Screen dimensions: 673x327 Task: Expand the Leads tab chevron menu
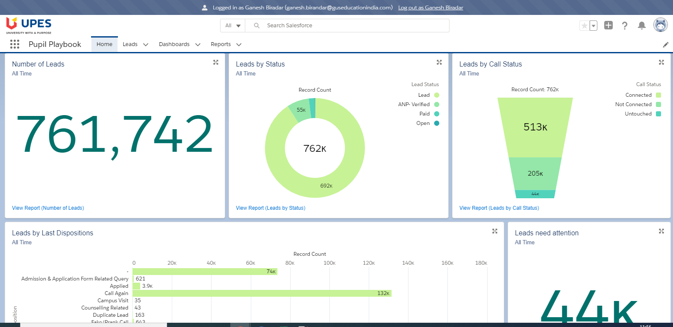[146, 44]
